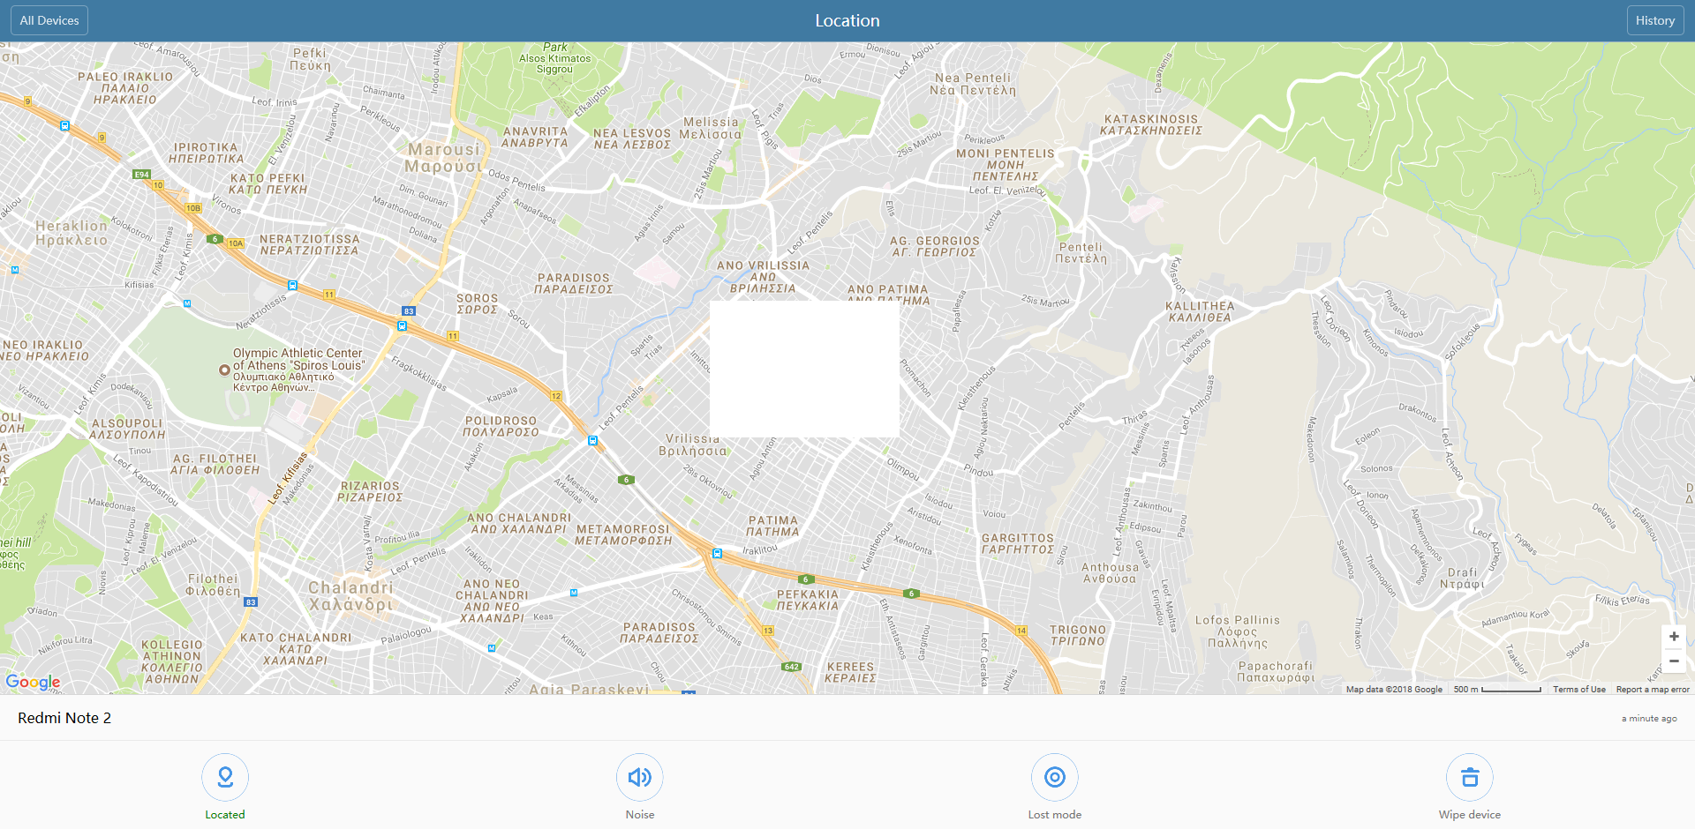
Task: Click the Lofos Pallinis map label
Action: click(x=1237, y=632)
